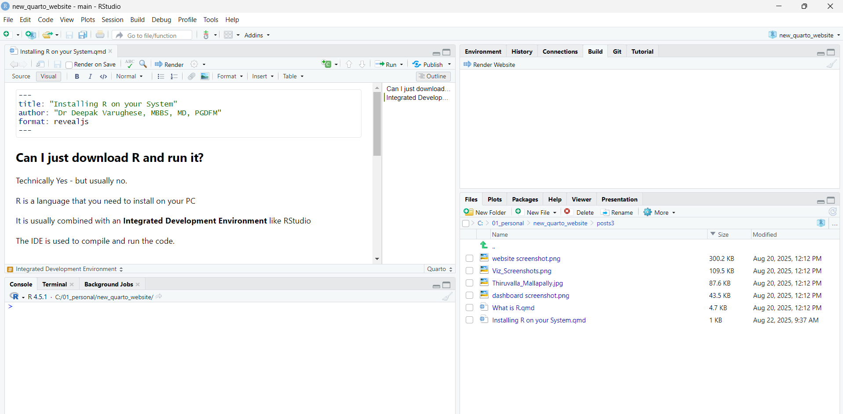843x414 pixels.
Task: Open the Normal paragraph style dropdown
Action: click(x=129, y=77)
